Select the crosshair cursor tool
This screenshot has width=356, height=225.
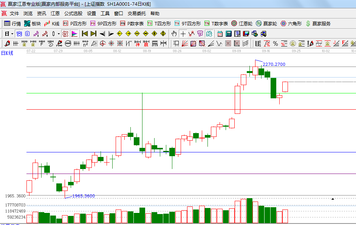click(183, 34)
